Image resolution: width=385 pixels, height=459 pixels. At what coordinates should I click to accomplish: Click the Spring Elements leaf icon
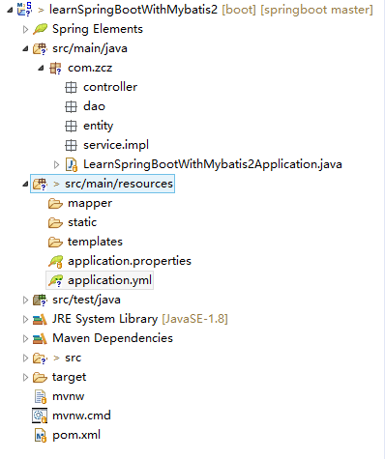(x=40, y=29)
